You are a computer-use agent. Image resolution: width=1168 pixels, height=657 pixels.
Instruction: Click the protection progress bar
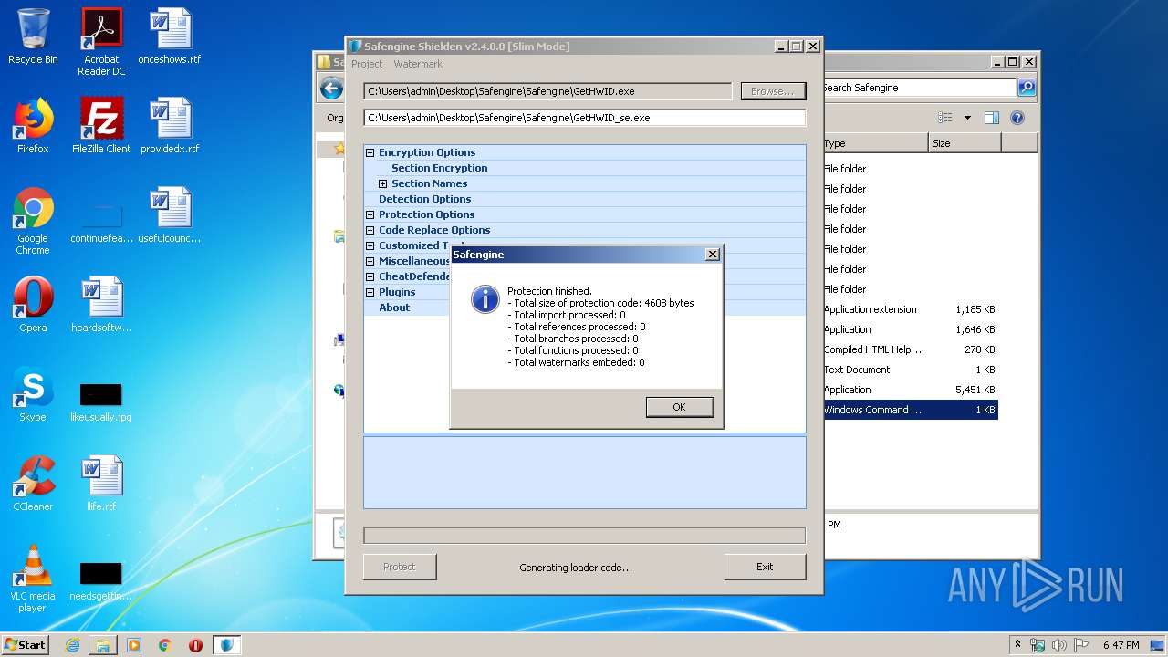point(584,536)
